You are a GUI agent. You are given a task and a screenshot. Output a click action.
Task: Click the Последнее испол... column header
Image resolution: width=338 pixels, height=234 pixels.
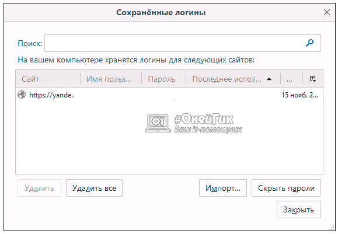pos(233,79)
